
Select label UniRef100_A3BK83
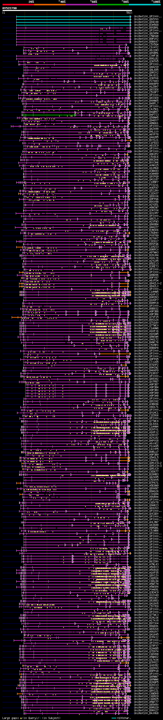pos(146,171)
